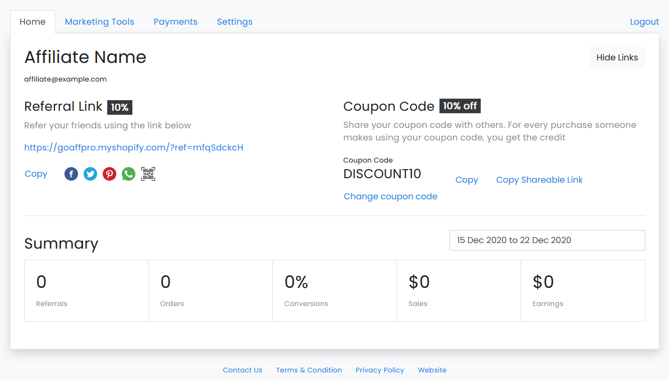Viewport: 669px width, 380px height.
Task: Go to the Settings tab
Action: pos(235,22)
